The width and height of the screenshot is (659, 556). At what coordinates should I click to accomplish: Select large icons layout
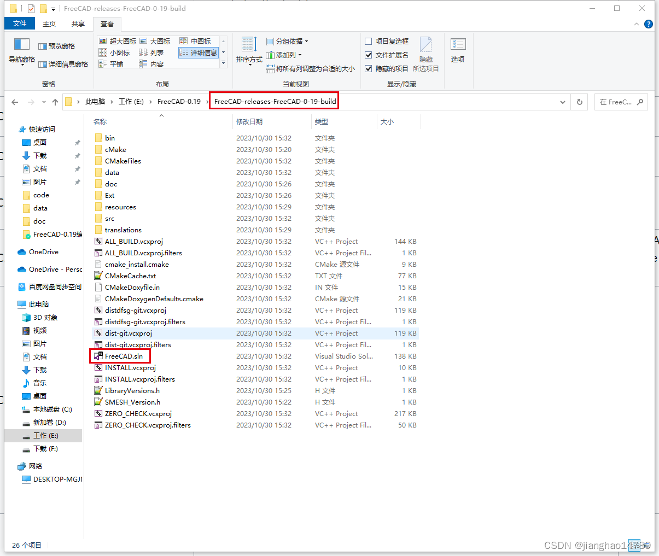point(155,41)
